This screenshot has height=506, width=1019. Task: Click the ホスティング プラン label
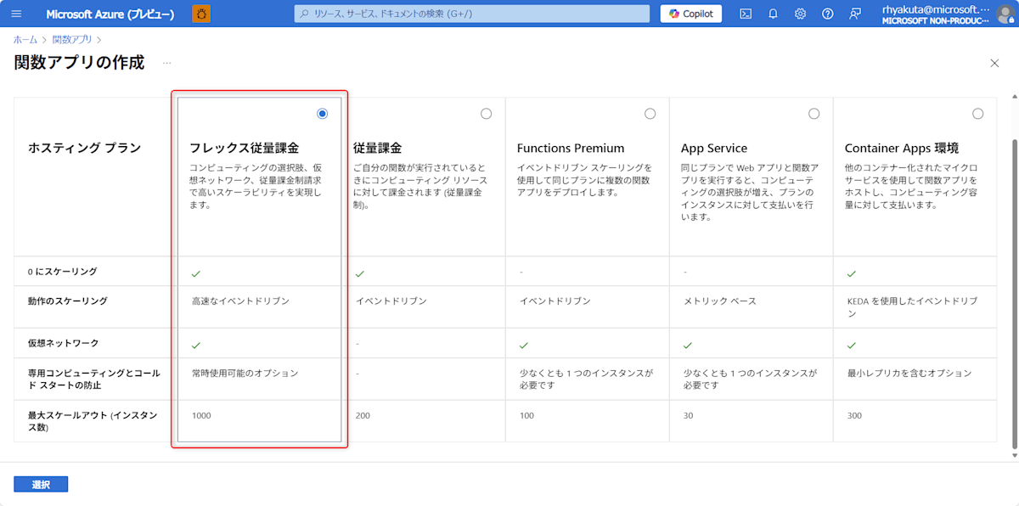[84, 148]
